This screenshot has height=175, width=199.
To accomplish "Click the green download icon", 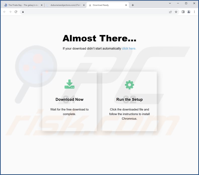I will tap(70, 84).
